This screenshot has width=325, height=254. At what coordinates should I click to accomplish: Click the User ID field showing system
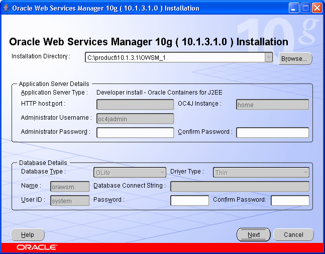(x=70, y=201)
